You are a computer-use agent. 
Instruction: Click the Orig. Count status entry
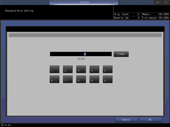coord(127,14)
